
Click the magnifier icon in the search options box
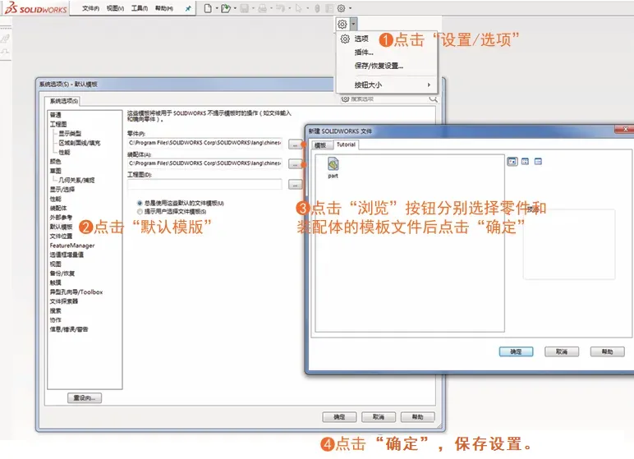[433, 99]
